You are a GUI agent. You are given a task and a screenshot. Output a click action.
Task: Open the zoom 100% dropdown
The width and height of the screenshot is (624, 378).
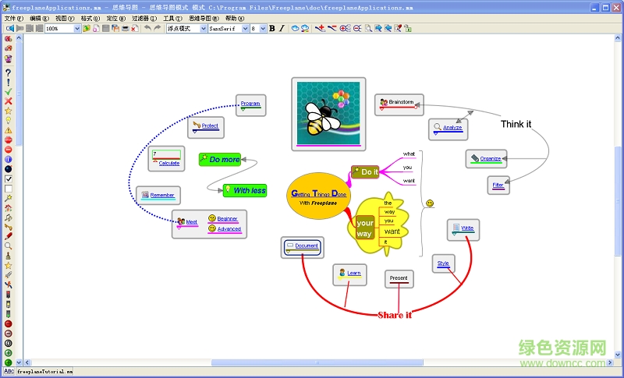tap(77, 28)
